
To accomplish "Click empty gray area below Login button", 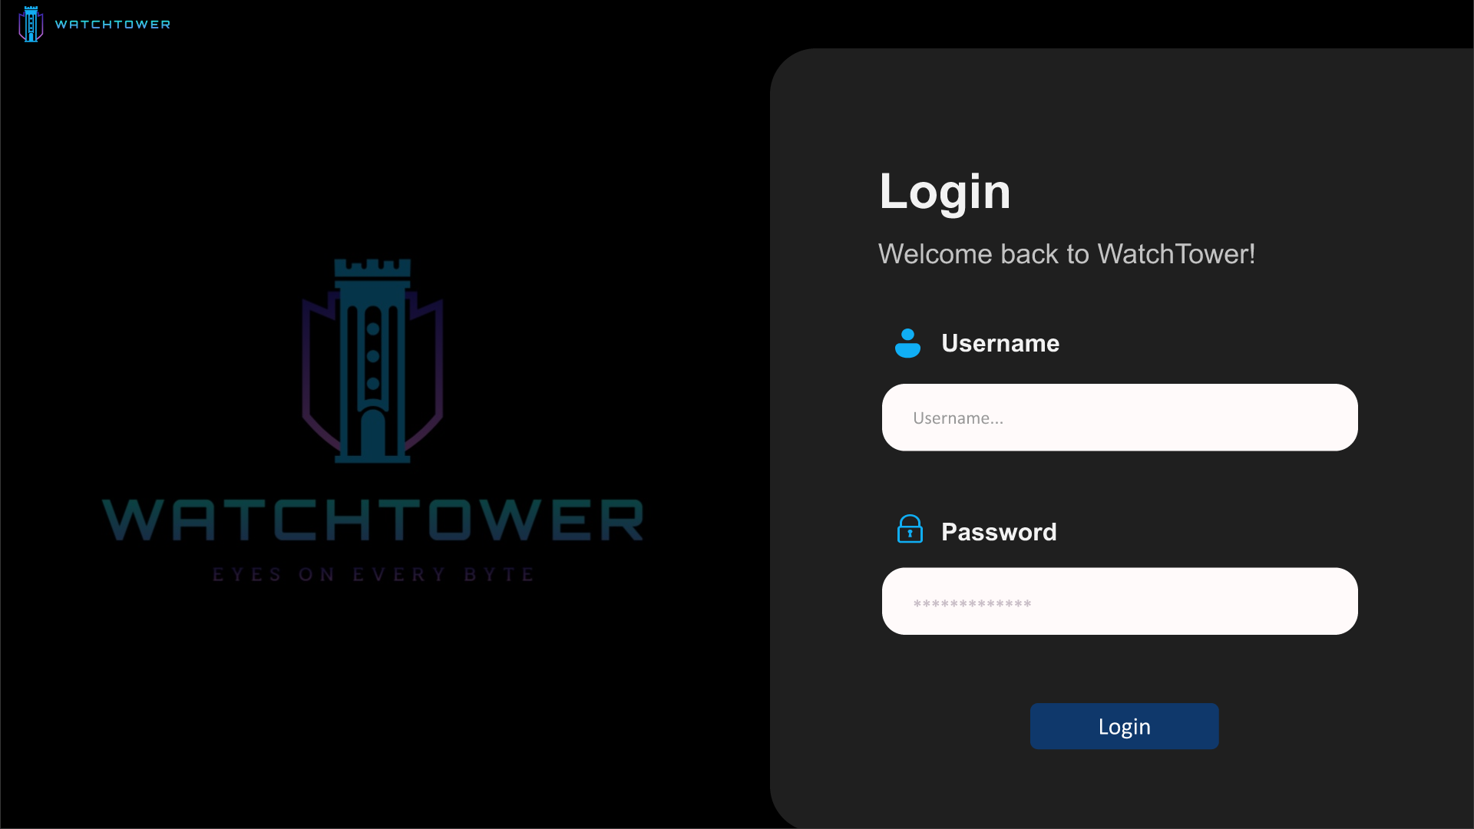I will click(x=1124, y=791).
